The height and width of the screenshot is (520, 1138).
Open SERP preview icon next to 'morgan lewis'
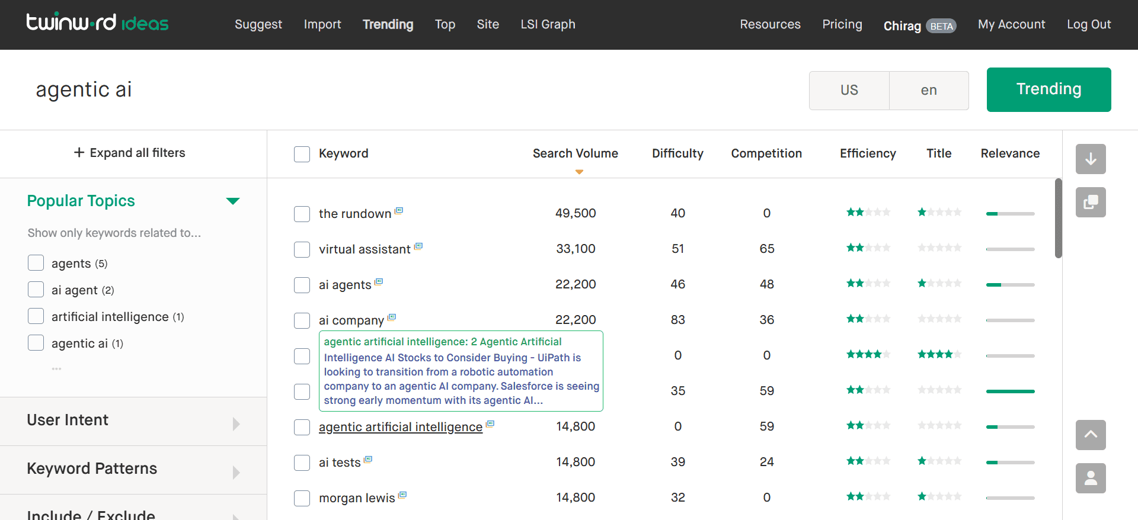402,495
